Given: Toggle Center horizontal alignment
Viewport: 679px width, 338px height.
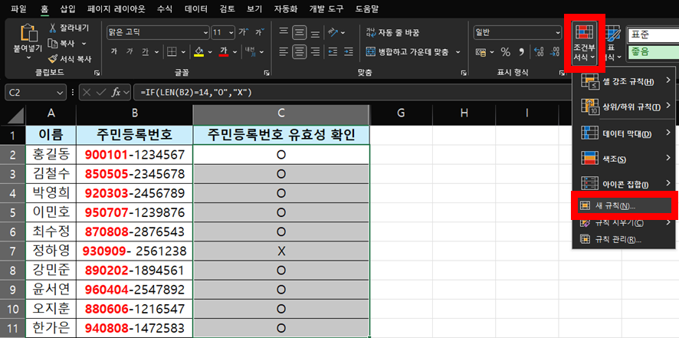Looking at the screenshot, I should (x=299, y=52).
